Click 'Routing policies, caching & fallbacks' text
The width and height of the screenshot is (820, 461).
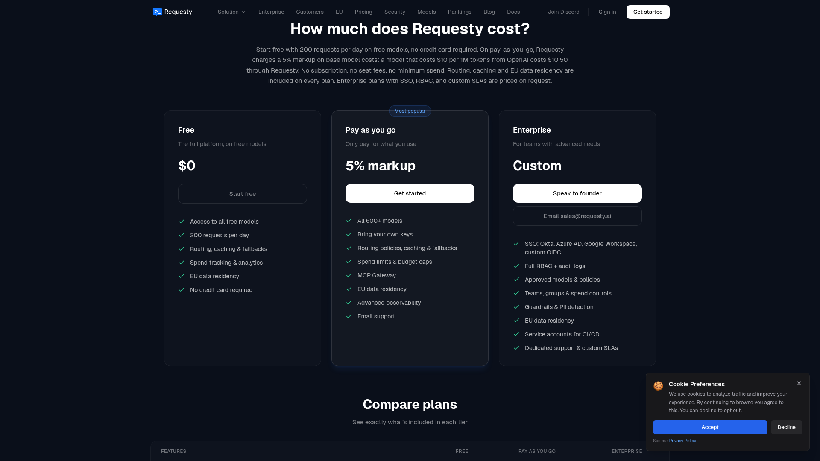pyautogui.click(x=407, y=248)
